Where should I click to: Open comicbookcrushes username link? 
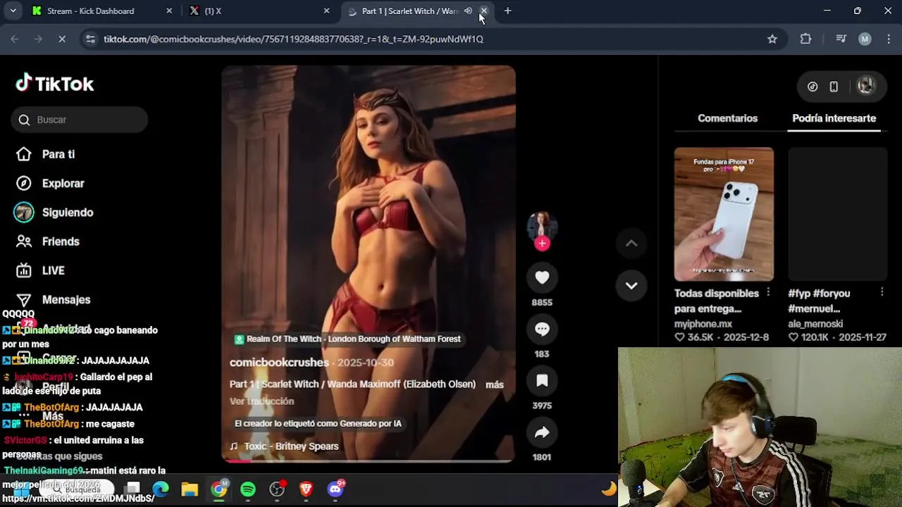[279, 362]
